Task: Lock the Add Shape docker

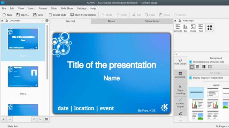Action: (180, 21)
